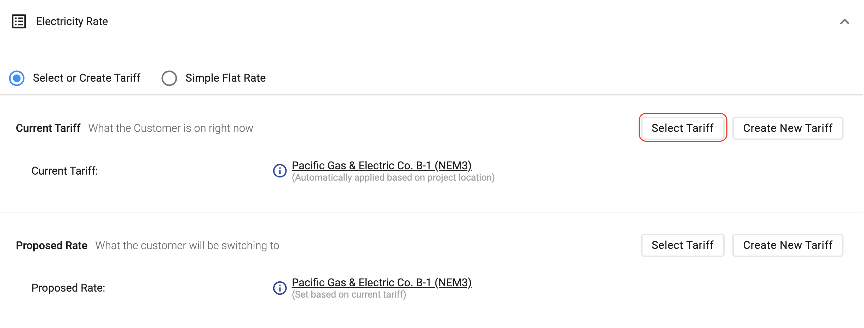
Task: Click 'Automatically applied based on project location' note
Action: click(x=393, y=177)
